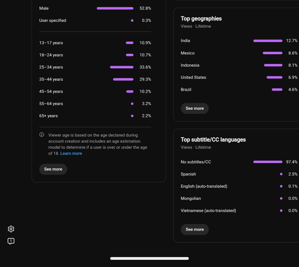
Task: Select the 35–44 years age bar
Action: pos(123,79)
